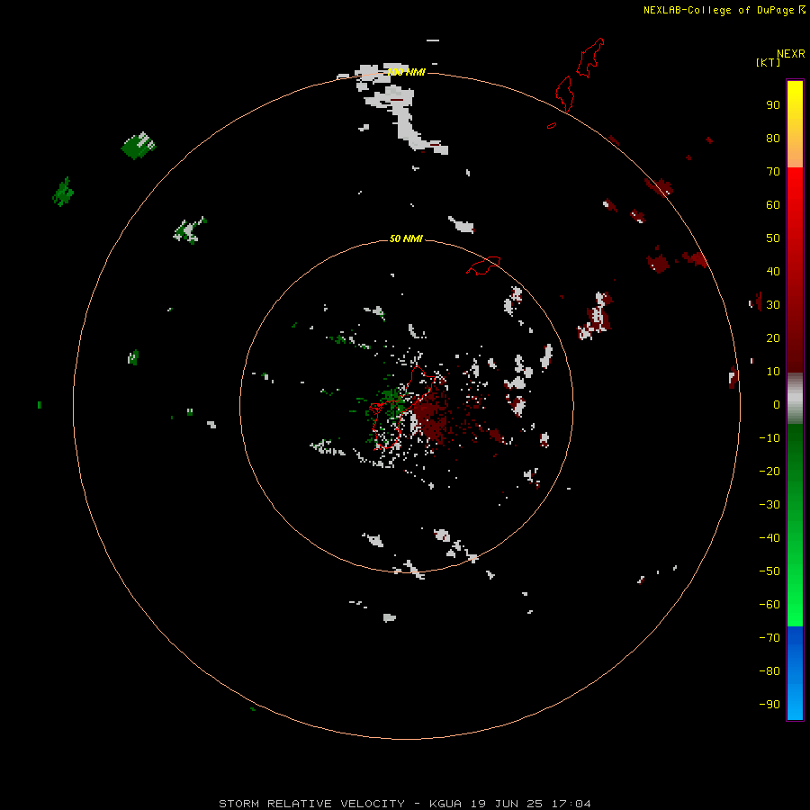Click the [KT] units label above color scale

pos(769,62)
